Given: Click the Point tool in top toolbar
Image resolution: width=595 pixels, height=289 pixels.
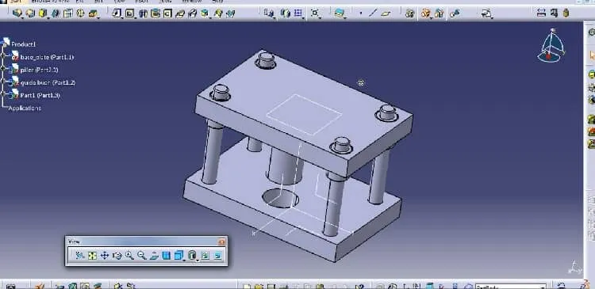Looking at the screenshot, I should click(361, 13).
